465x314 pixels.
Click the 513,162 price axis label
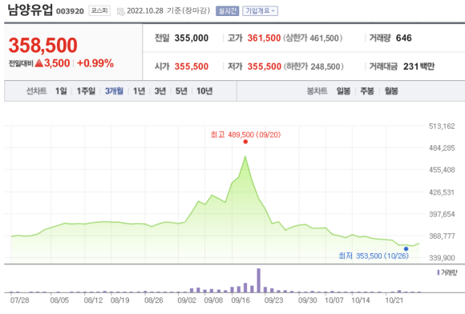tap(442, 127)
